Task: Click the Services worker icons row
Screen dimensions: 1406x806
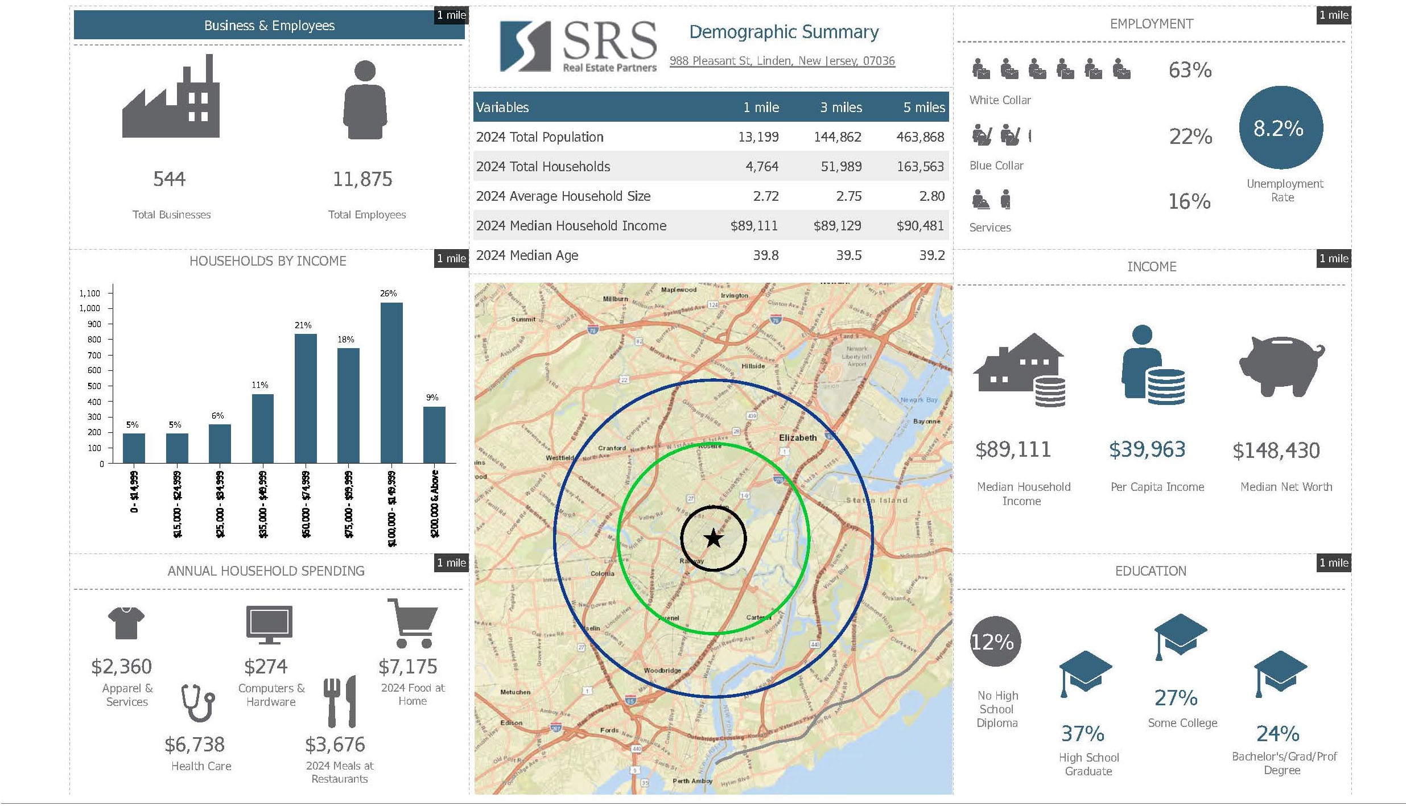Action: [x=991, y=200]
